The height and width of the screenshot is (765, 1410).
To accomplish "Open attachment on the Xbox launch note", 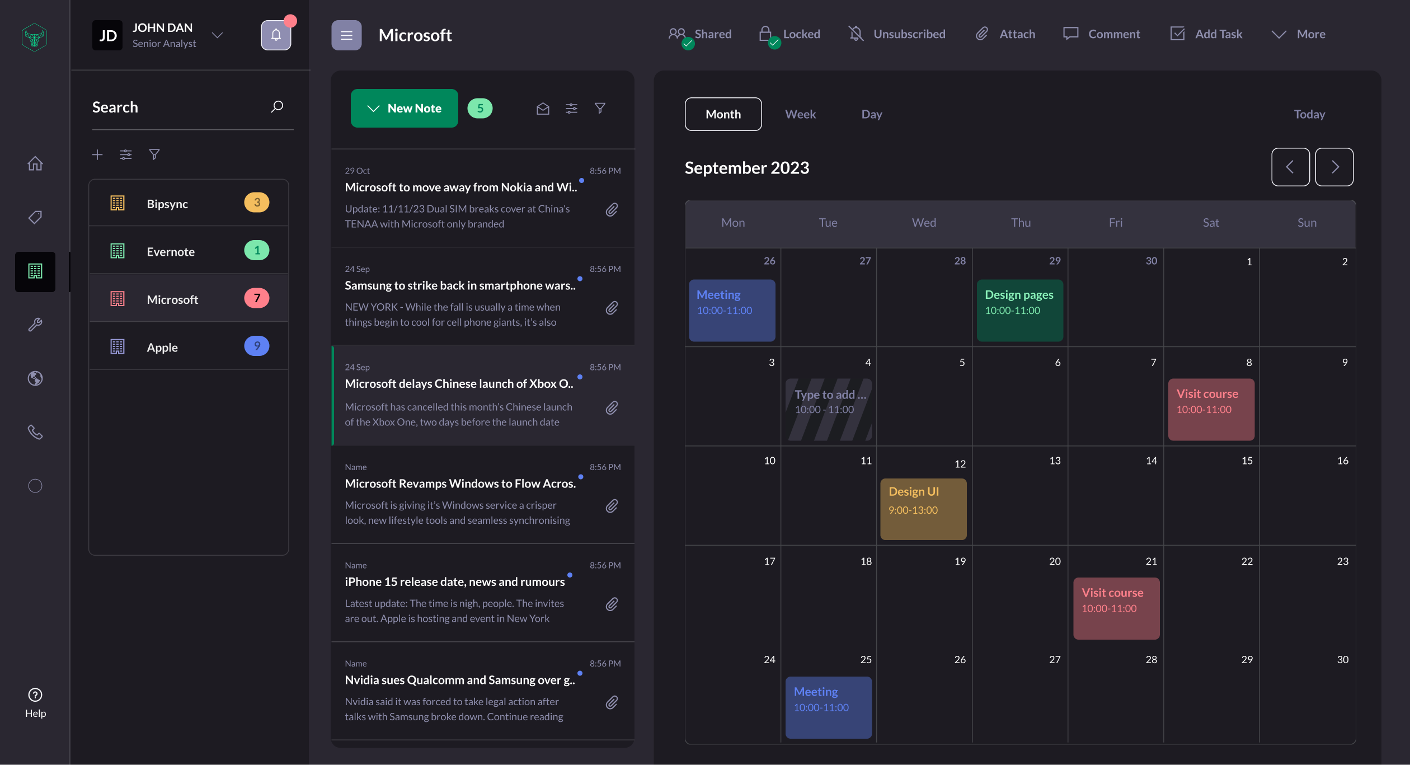I will click(612, 408).
